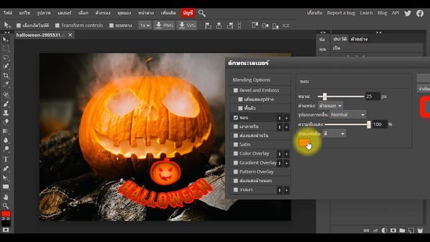
Task: Click the delete layer trash icon
Action: (x=420, y=231)
